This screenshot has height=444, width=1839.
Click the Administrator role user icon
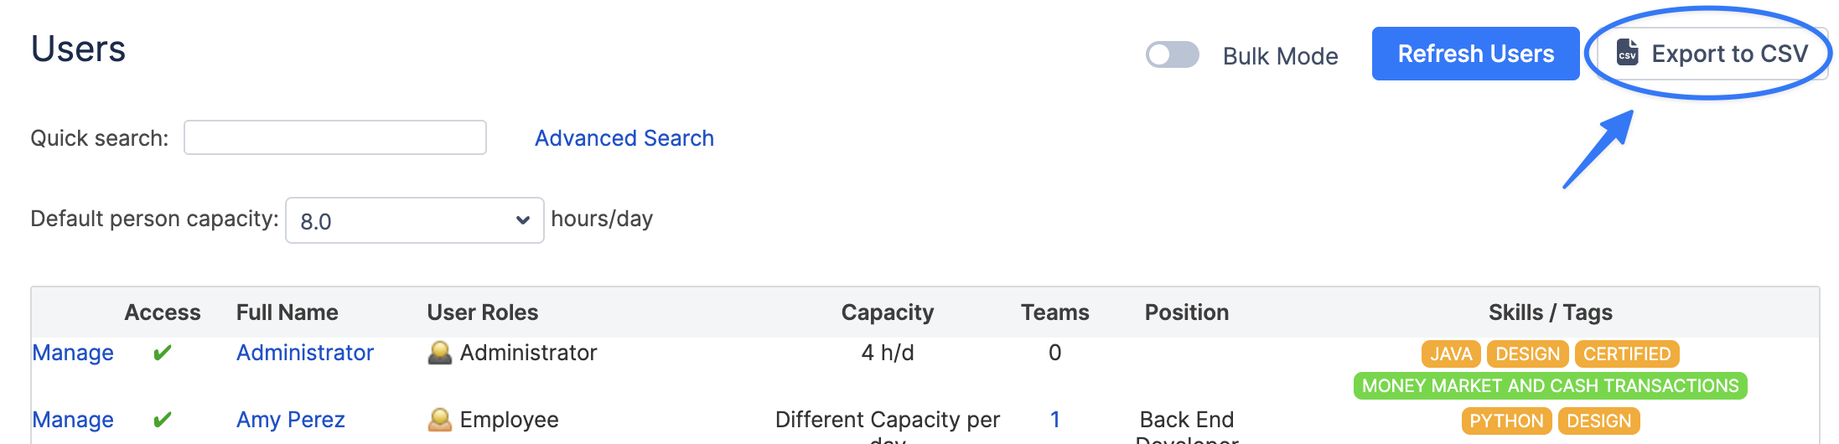tap(439, 353)
